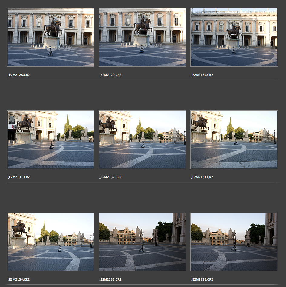The image size is (286, 287).
Task: Select the center photo of the thumbnail grid
Action: (142, 140)
